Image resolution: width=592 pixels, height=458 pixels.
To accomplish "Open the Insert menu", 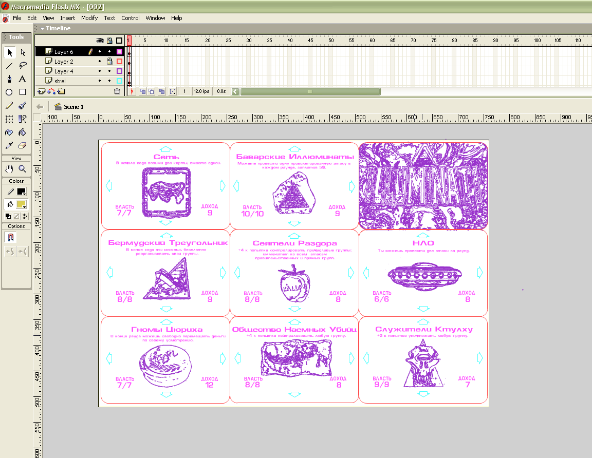I will (x=68, y=18).
